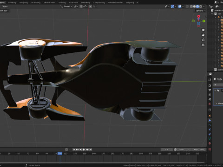This screenshot has height=167, width=223.
Task: Open the Scene properties tab
Action: click(x=210, y=99)
